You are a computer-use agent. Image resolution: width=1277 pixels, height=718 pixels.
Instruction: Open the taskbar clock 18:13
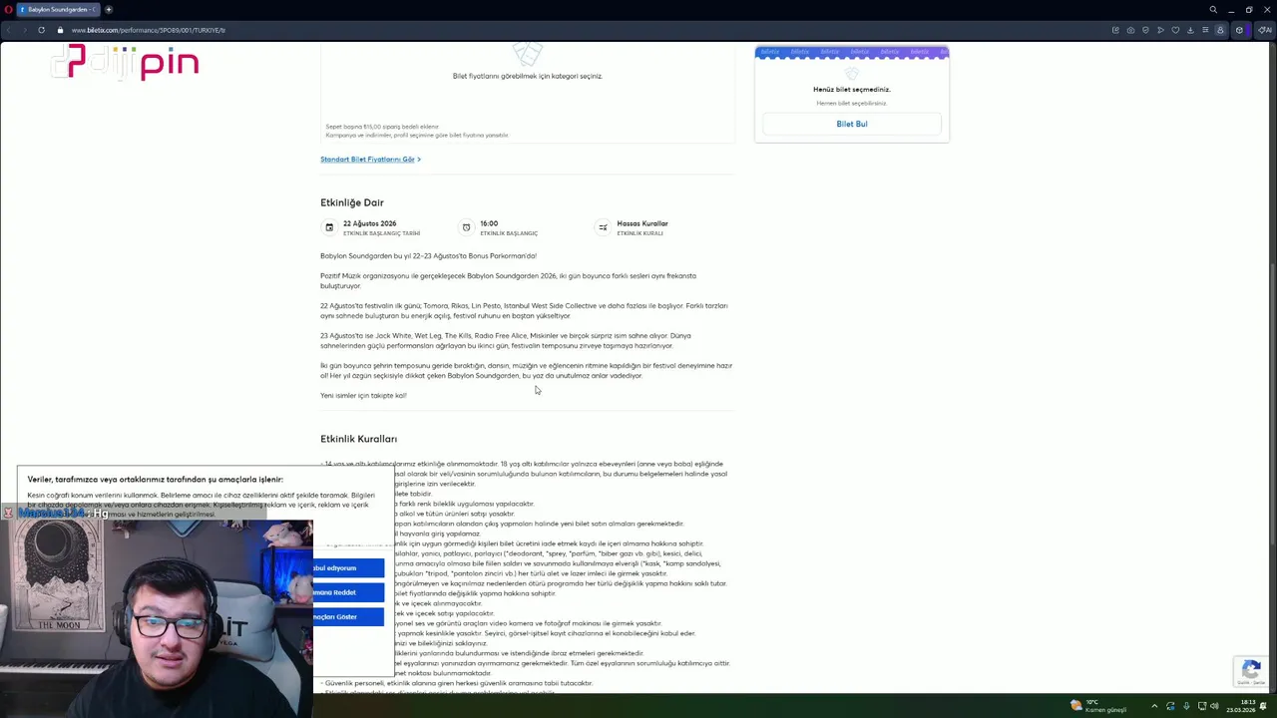coord(1242,706)
